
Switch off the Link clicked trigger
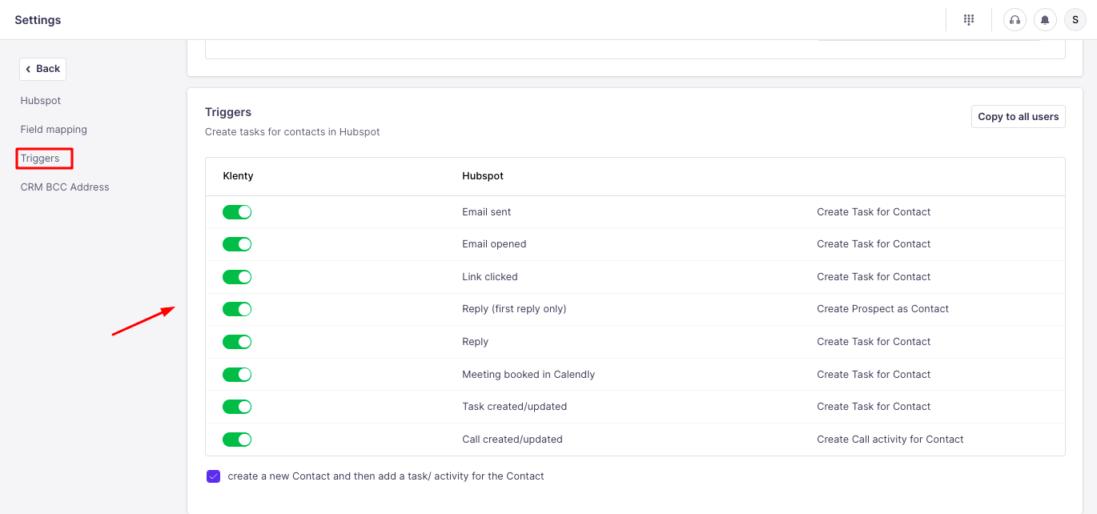tap(237, 277)
